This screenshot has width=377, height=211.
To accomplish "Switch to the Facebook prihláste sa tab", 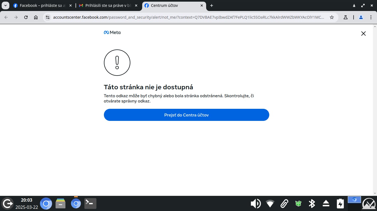I will pos(41,5).
